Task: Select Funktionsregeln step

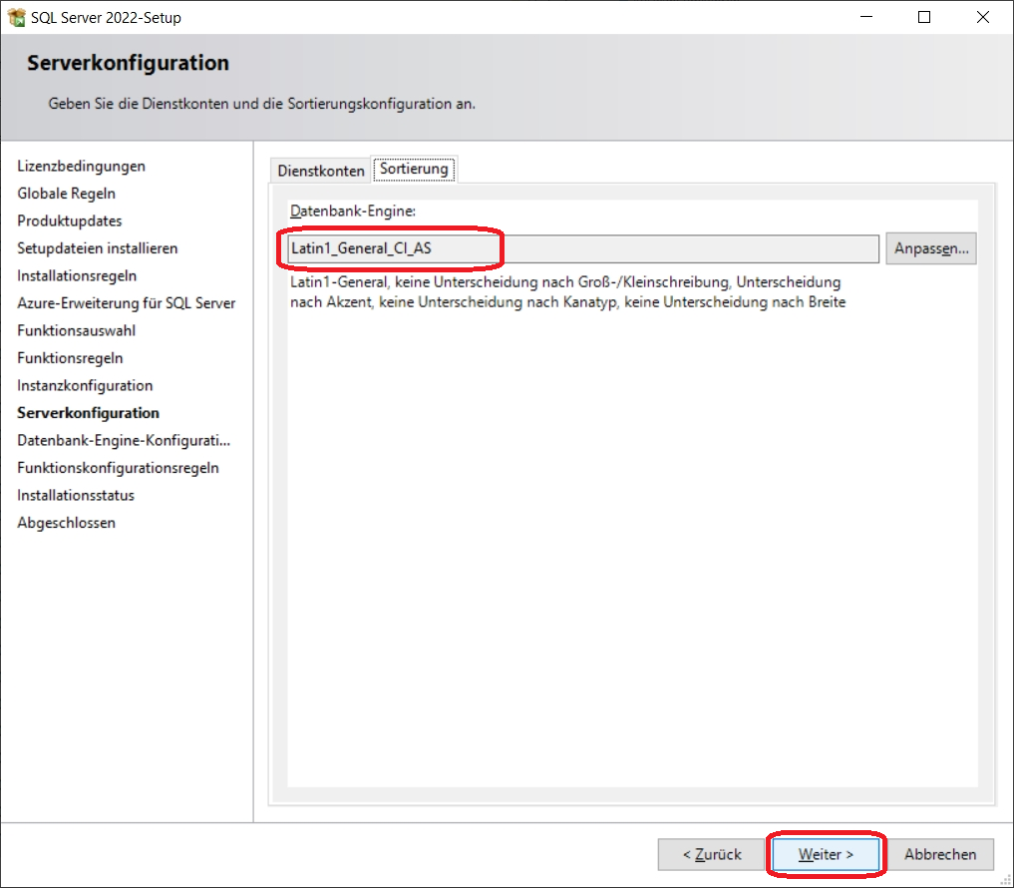Action: pyautogui.click(x=70, y=358)
